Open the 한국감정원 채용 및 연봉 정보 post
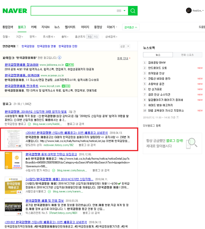The image size is (205, 229). tap(44, 201)
